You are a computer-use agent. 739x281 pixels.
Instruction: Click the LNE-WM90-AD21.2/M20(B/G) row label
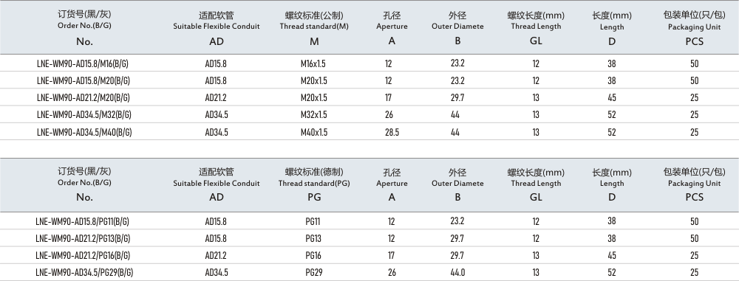84,97
